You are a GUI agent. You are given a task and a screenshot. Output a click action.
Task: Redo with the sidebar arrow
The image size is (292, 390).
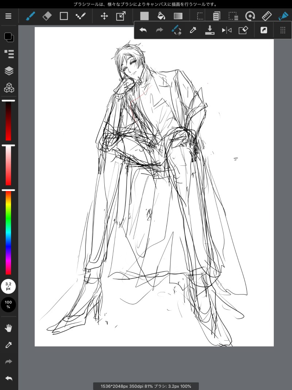pos(9,361)
